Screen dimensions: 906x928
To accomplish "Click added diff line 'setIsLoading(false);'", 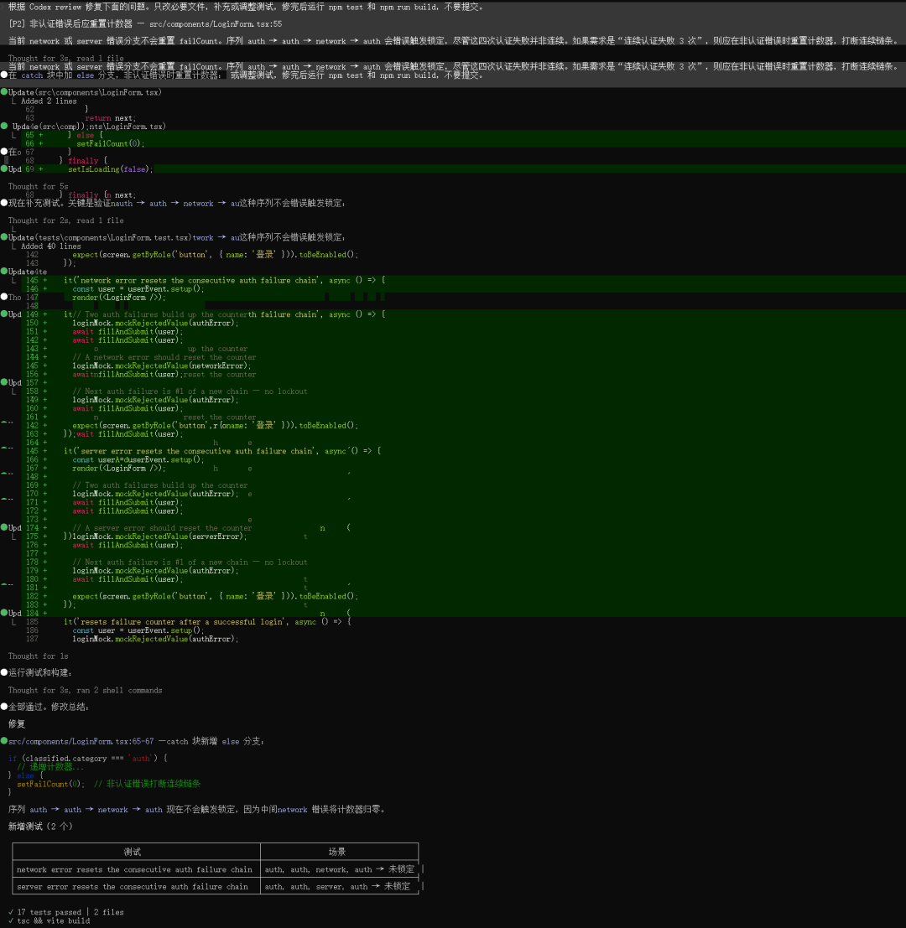I will 110,169.
